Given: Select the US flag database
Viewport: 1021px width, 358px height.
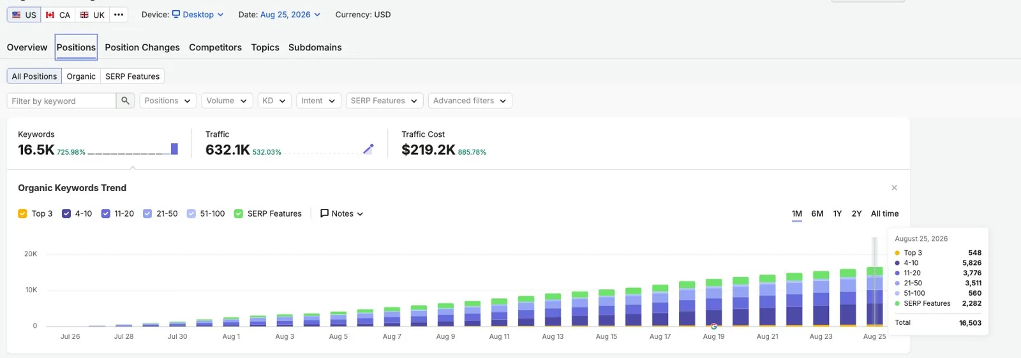Looking at the screenshot, I should tap(24, 15).
